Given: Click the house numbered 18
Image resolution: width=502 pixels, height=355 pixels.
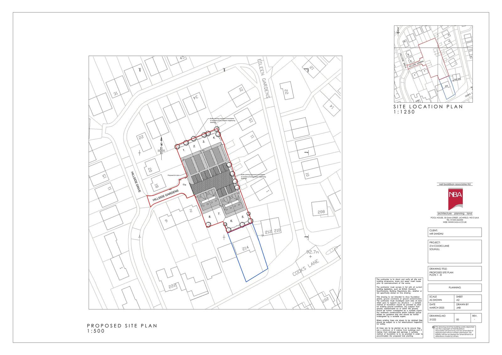Looking at the screenshot, I should (x=156, y=186).
